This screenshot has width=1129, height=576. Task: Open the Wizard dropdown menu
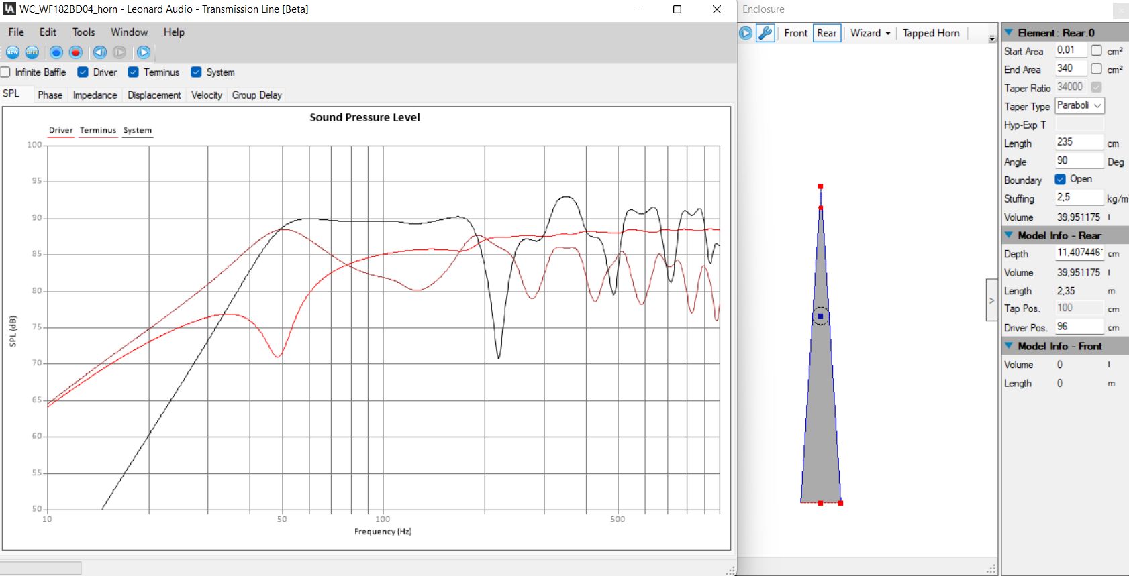point(870,33)
